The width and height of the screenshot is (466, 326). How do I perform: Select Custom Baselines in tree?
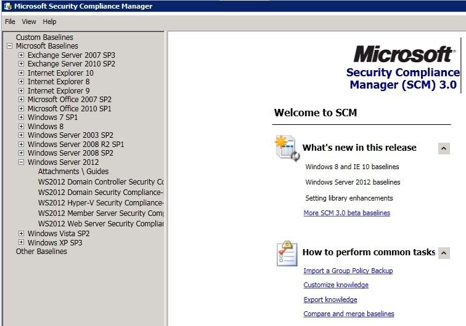(44, 38)
